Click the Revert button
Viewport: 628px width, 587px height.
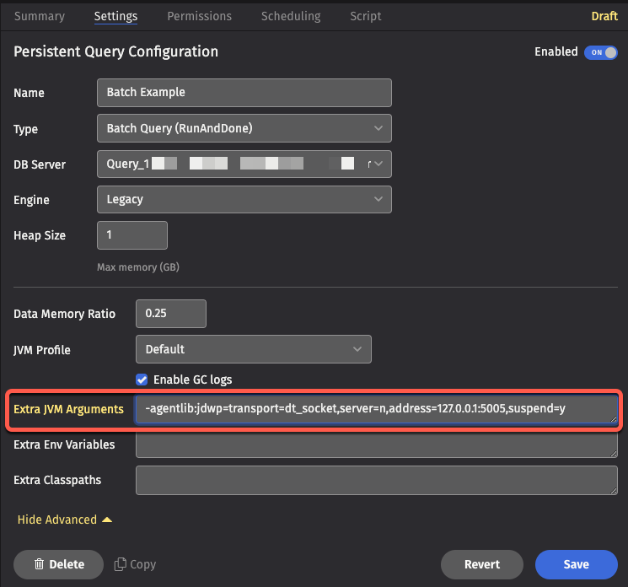[482, 564]
